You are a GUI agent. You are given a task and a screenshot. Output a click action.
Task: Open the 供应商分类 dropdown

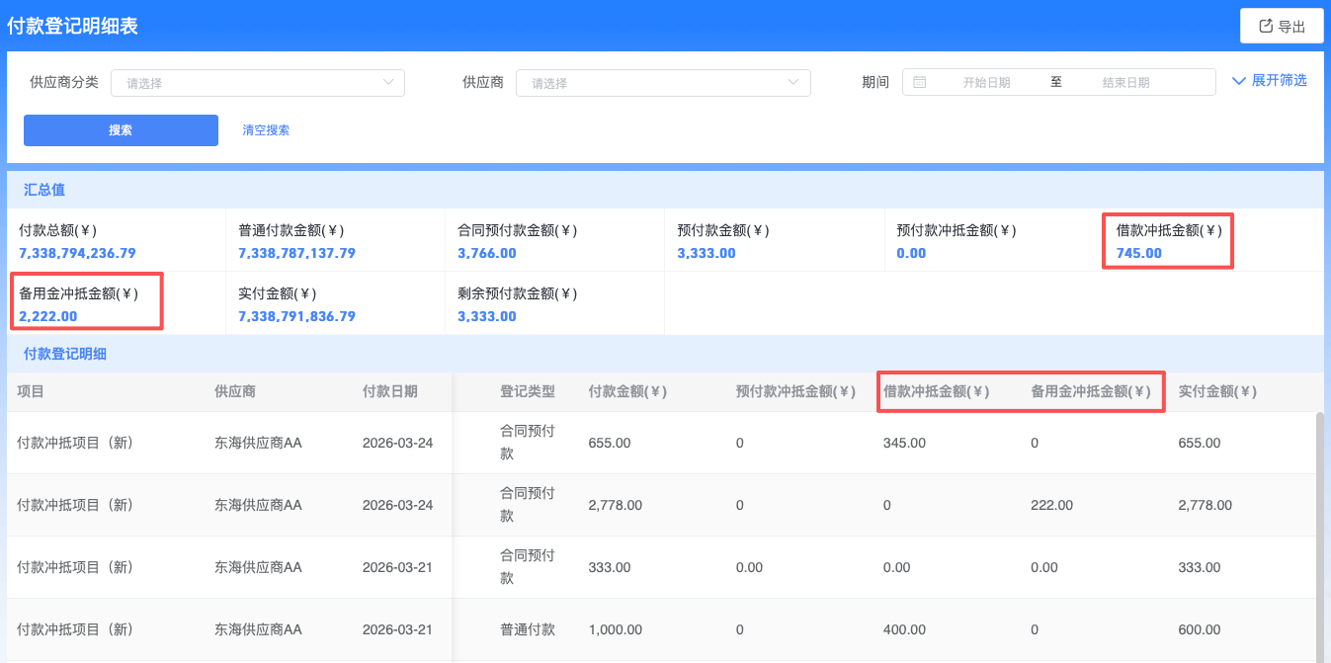(x=257, y=83)
